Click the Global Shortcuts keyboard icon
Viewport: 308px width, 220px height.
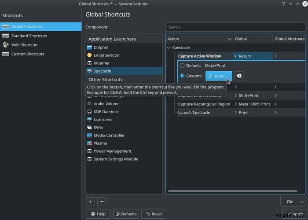tap(5, 26)
